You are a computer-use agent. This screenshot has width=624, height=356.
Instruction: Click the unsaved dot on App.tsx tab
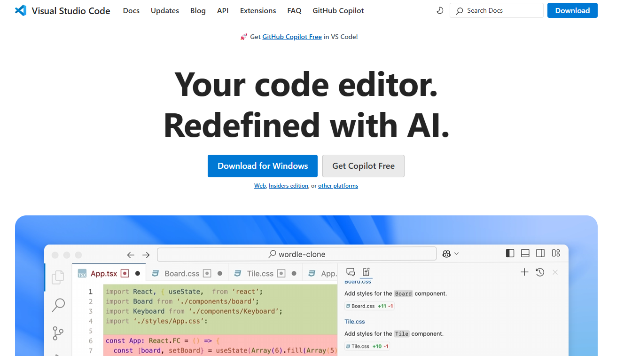pos(138,273)
